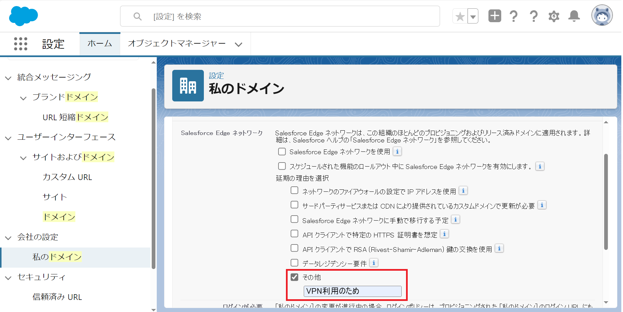Open the notifications bell
This screenshot has width=623, height=312.
point(574,16)
